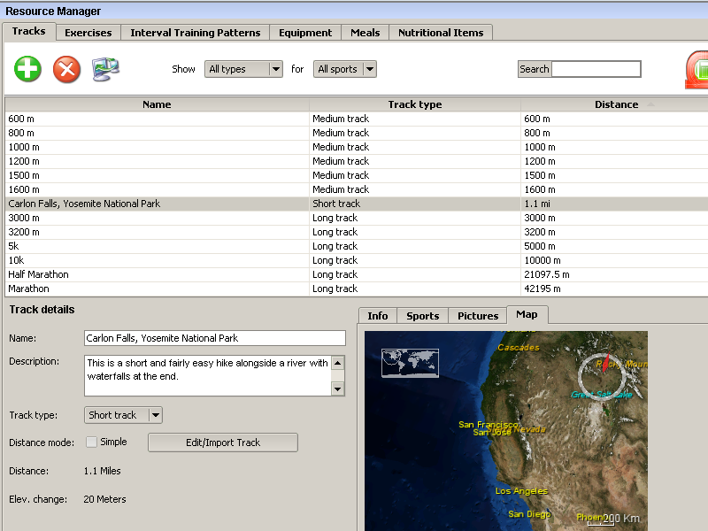Screen dimensions: 708x531
Task: Click the Name column header
Action: pyautogui.click(x=157, y=104)
